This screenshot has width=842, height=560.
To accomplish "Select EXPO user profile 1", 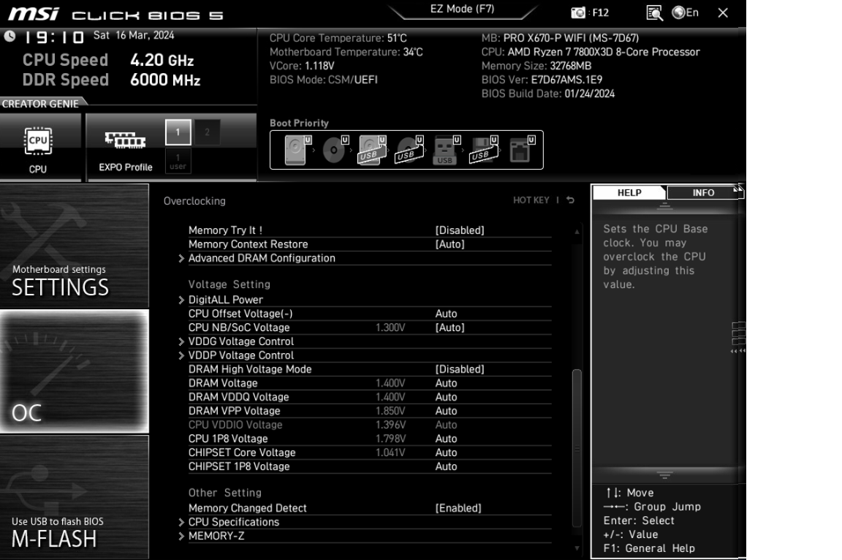I will pos(178,162).
